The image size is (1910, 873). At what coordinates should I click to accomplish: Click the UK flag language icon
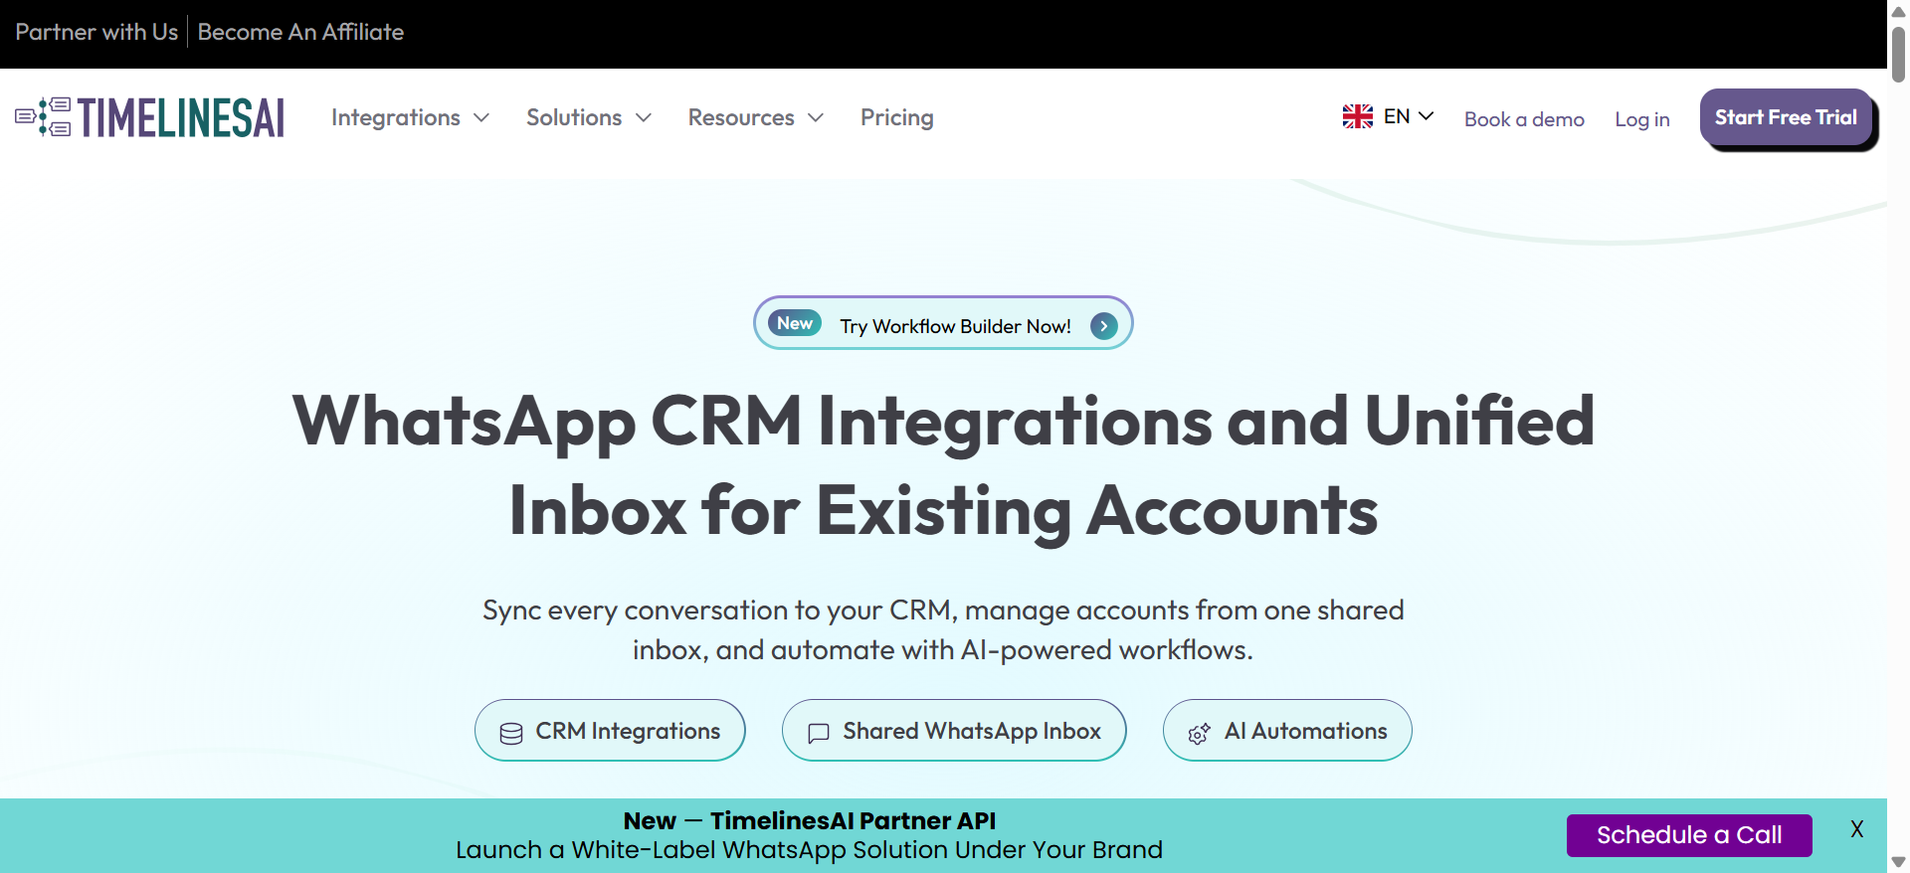[x=1357, y=116]
